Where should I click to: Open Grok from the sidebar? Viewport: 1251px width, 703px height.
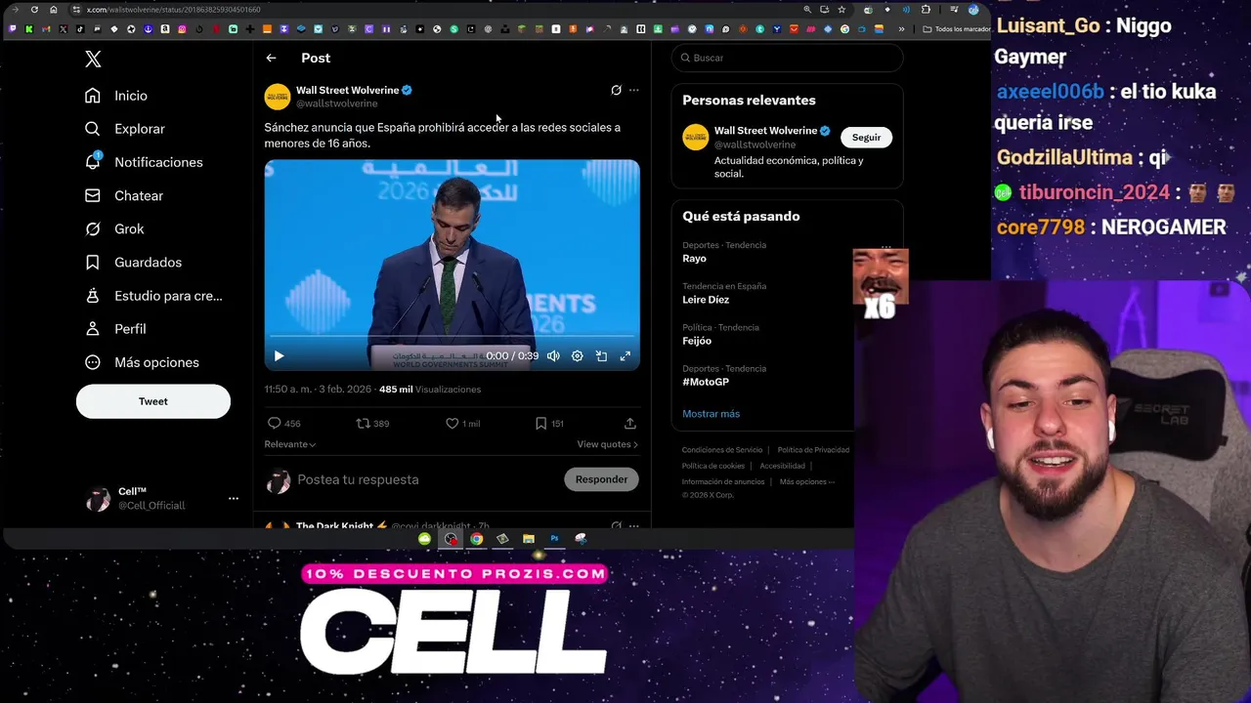(x=114, y=228)
